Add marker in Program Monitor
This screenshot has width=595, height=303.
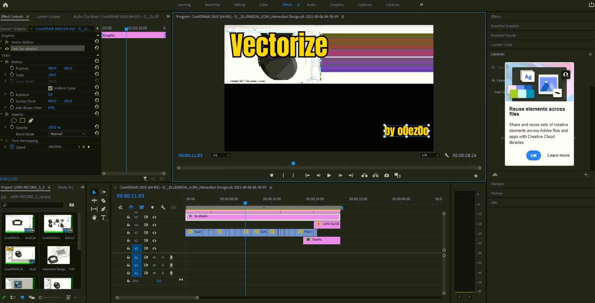coord(272,175)
